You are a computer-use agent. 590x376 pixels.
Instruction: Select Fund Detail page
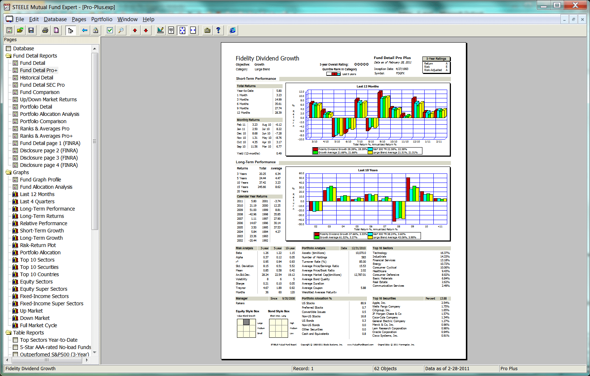pos(32,63)
